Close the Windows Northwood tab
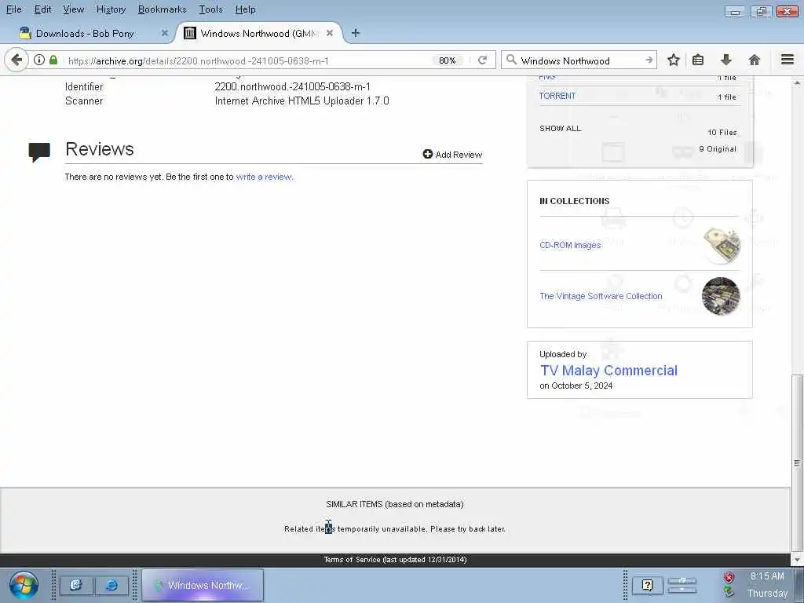804x603 pixels. point(330,33)
